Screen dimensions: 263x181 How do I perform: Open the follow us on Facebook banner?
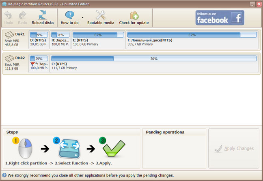[x=220, y=18]
